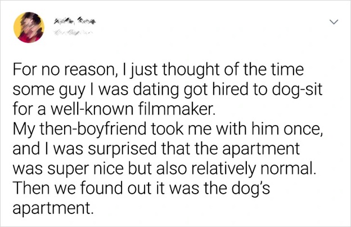The height and width of the screenshot is (227, 351).
Task: Click the final word "apartment." on last line
Action: [x=52, y=203]
